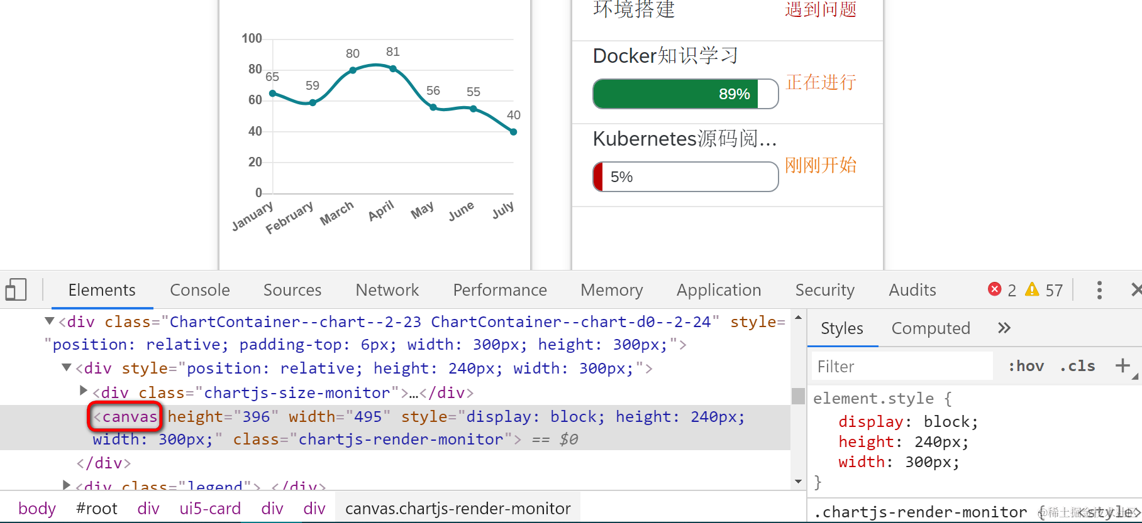The image size is (1142, 523).
Task: Collapse the position relative div node
Action: tap(67, 367)
